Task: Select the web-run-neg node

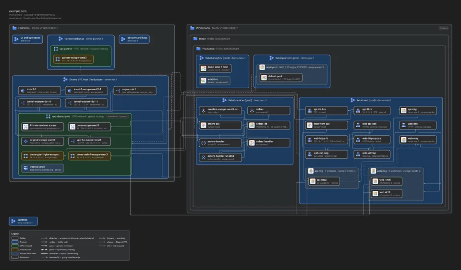Action: click(327, 154)
